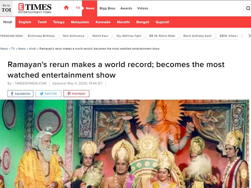This screenshot has width=251, height=188.
Task: Go to TOI site button
Action: point(6,8)
